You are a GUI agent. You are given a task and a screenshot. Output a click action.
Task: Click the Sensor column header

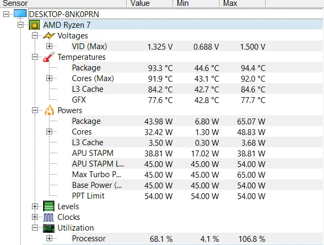[63, 4]
